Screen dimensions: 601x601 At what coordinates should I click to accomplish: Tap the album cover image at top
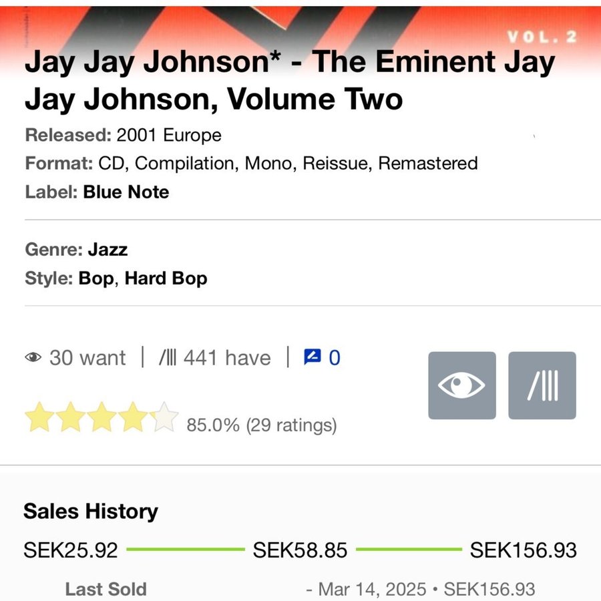[300, 27]
